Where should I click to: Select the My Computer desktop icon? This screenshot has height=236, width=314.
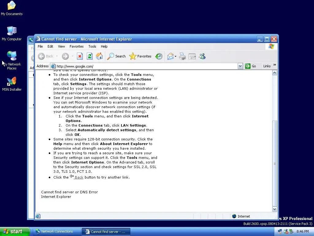tap(12, 33)
